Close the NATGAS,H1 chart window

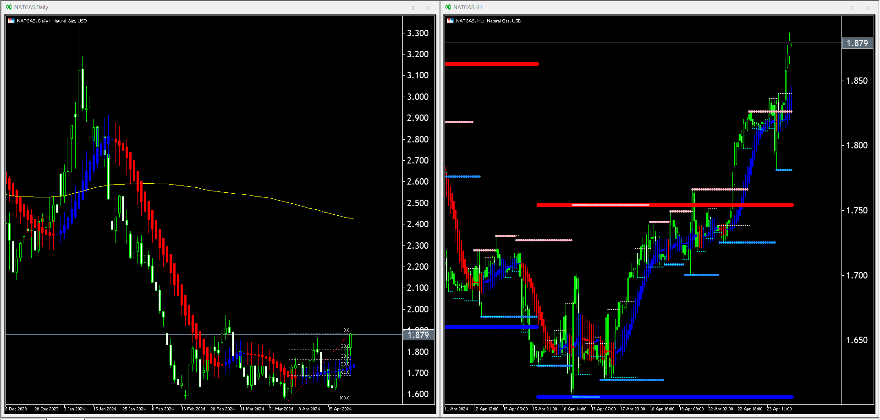coord(867,8)
